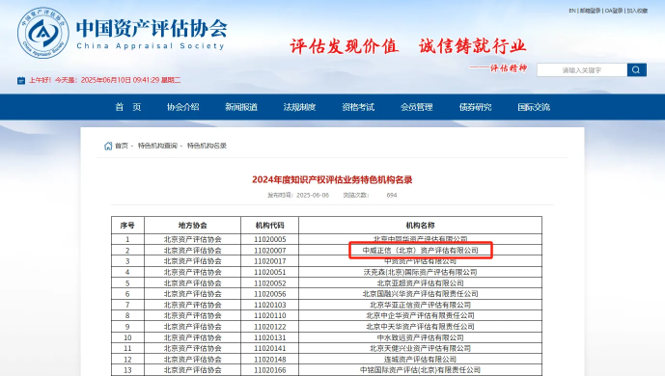This screenshot has height=376, width=665.
Task: Open the 国际交流 navigation item
Action: (534, 107)
